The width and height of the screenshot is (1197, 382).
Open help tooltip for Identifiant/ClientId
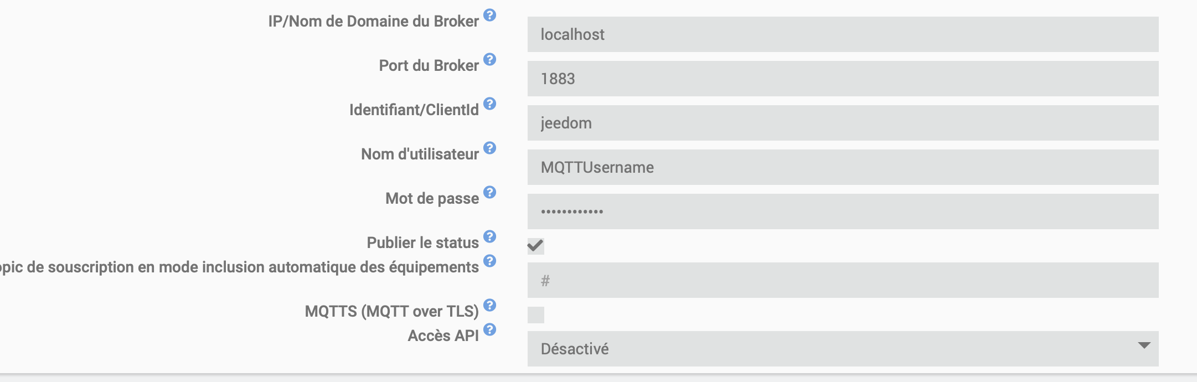pos(489,104)
